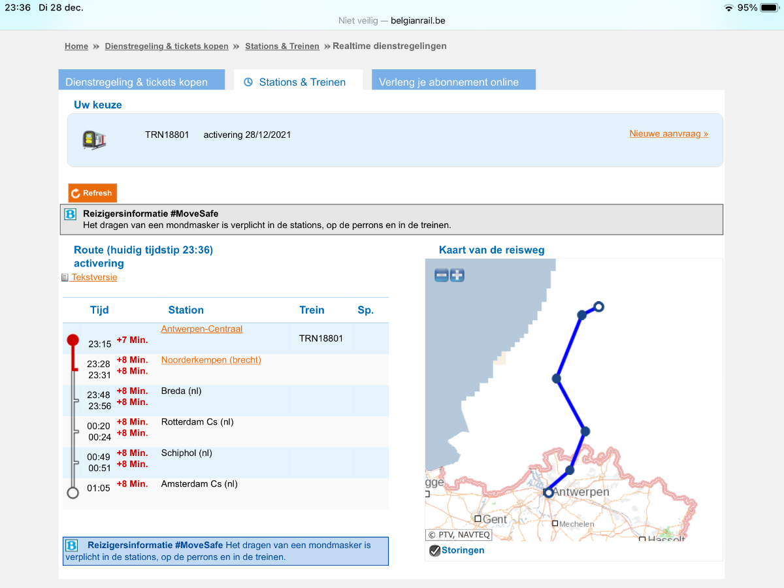Select the Stations & Treinen tab
Viewport: 784px width, 588px height.
point(302,82)
